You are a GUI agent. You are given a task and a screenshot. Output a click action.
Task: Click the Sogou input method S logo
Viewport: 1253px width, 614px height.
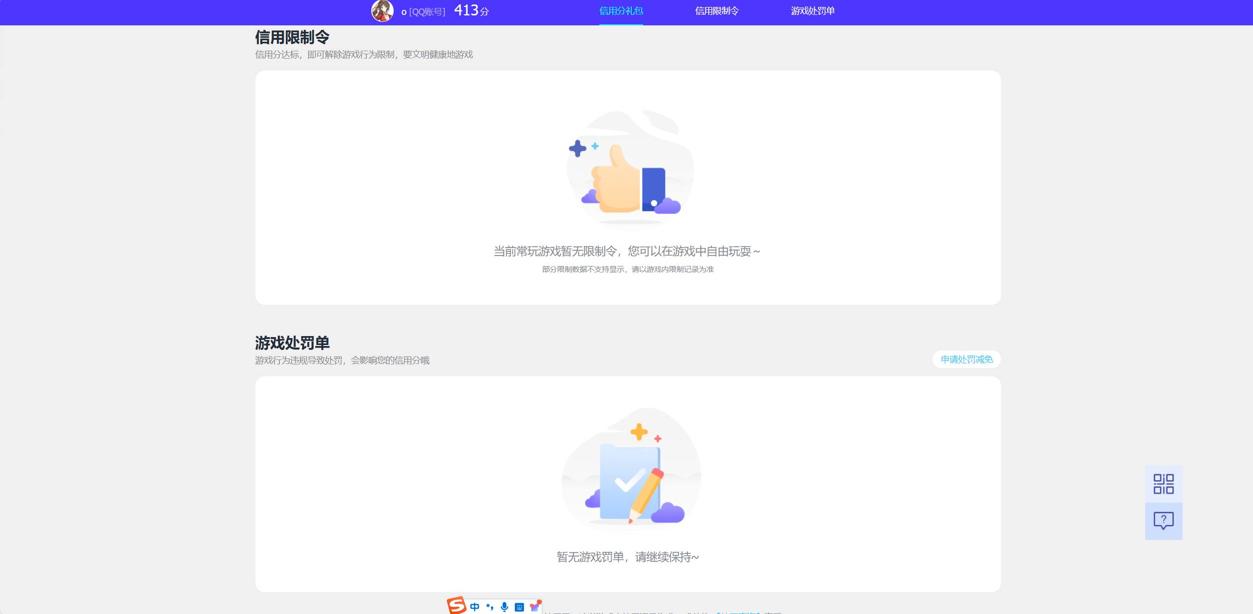(456, 606)
